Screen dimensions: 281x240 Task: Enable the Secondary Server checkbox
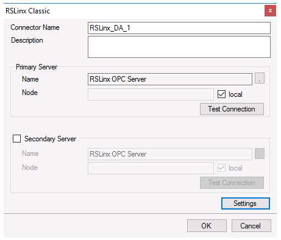pos(16,139)
